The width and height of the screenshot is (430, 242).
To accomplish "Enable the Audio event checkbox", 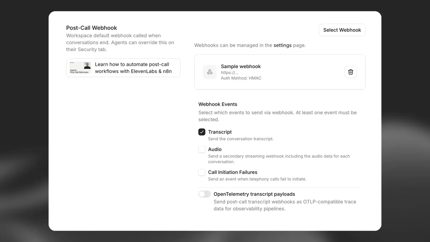I will pyautogui.click(x=202, y=149).
